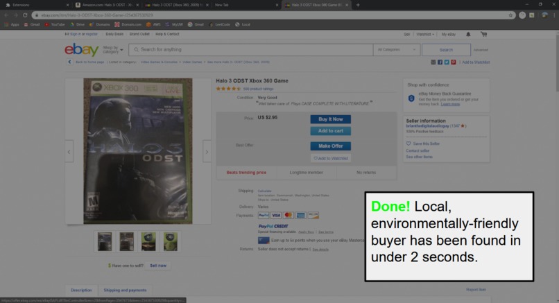
Task: Open the MyUW bookmark
Action: (174, 24)
